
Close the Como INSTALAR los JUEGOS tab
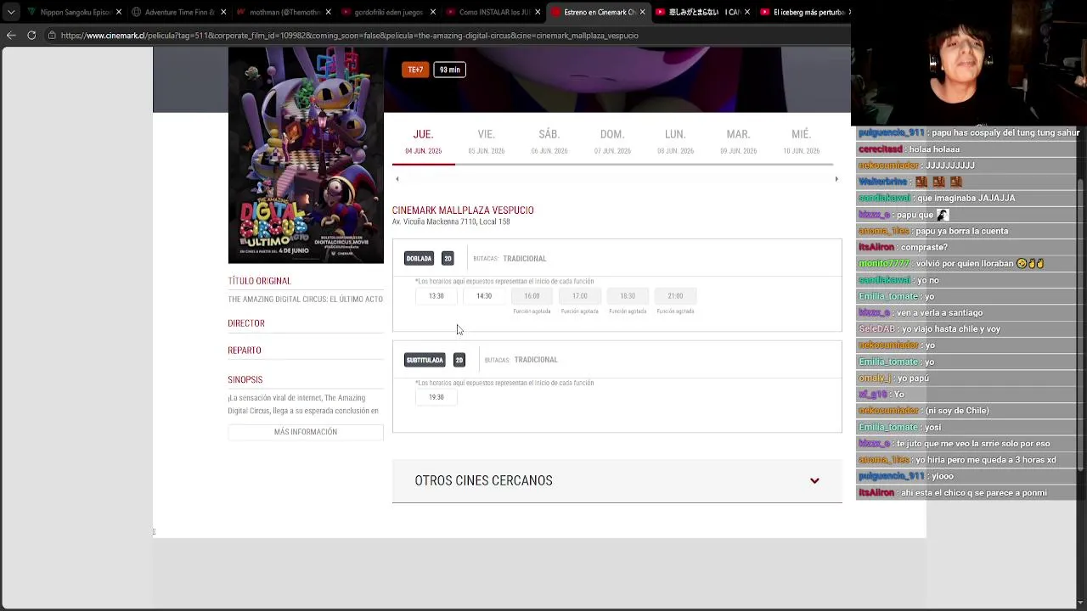pos(538,13)
